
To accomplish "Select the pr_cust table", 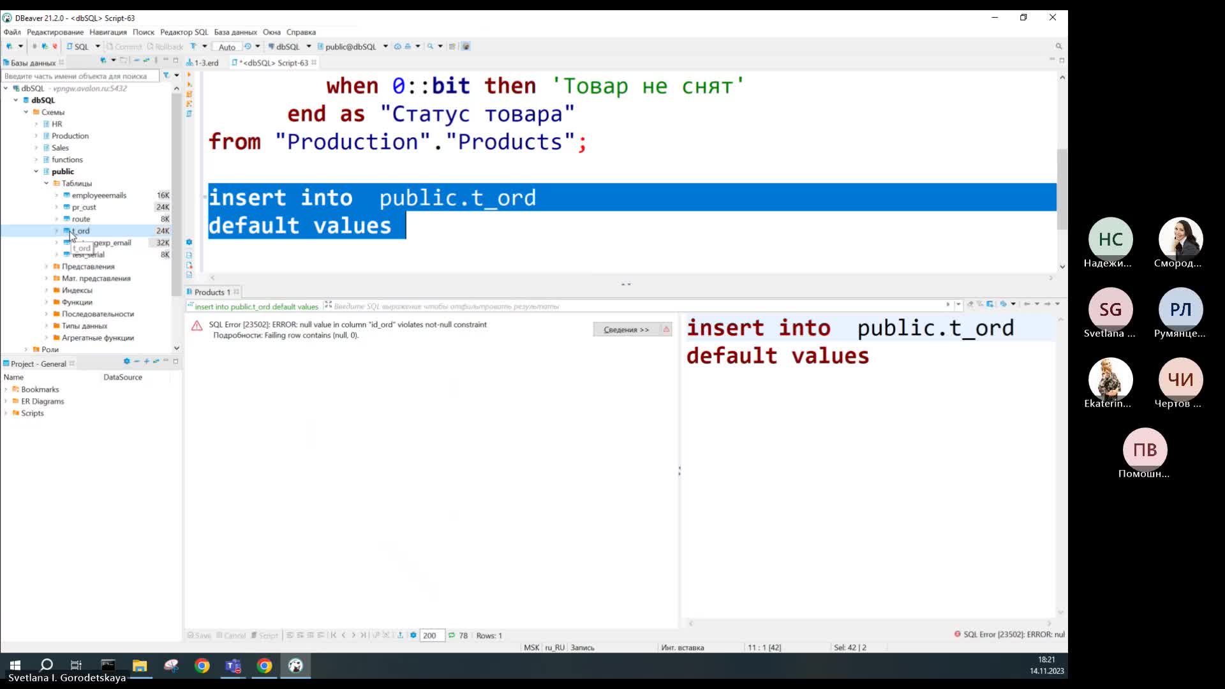I will 84,207.
